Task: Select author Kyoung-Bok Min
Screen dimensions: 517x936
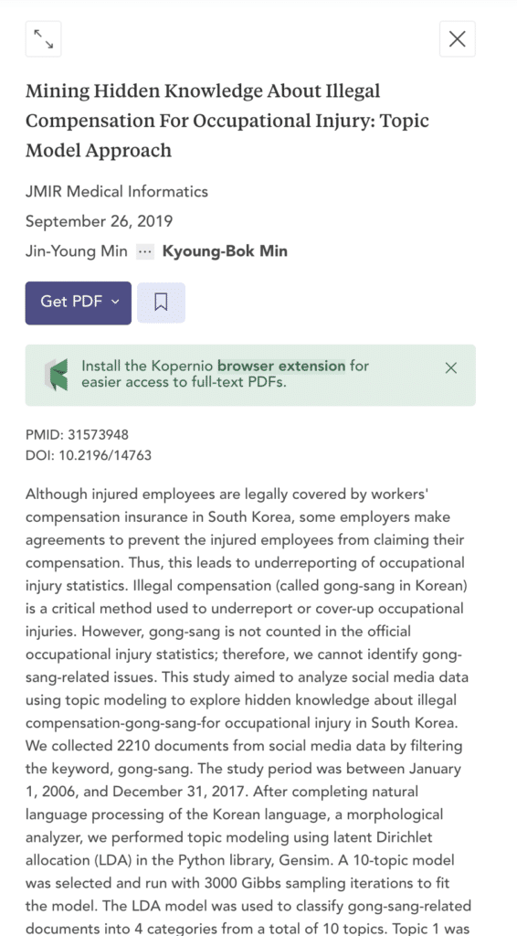Action: pos(225,251)
